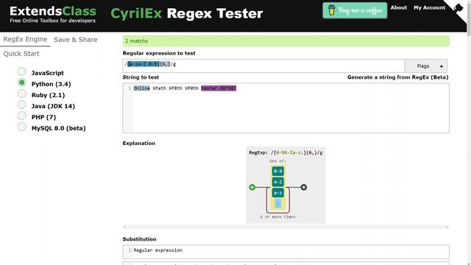Click the regular expression input field
Image resolution: width=471 pixels, height=265 pixels.
(x=263, y=66)
